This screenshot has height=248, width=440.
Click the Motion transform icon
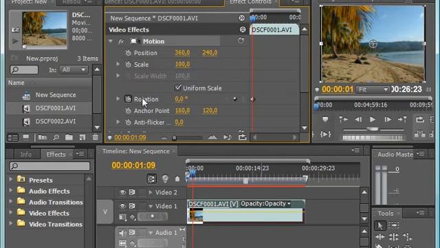click(135, 41)
